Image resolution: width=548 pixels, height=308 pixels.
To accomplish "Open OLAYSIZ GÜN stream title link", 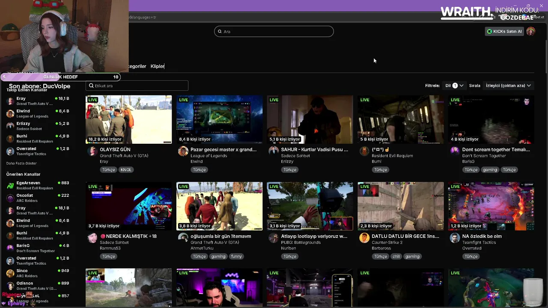I will click(115, 150).
